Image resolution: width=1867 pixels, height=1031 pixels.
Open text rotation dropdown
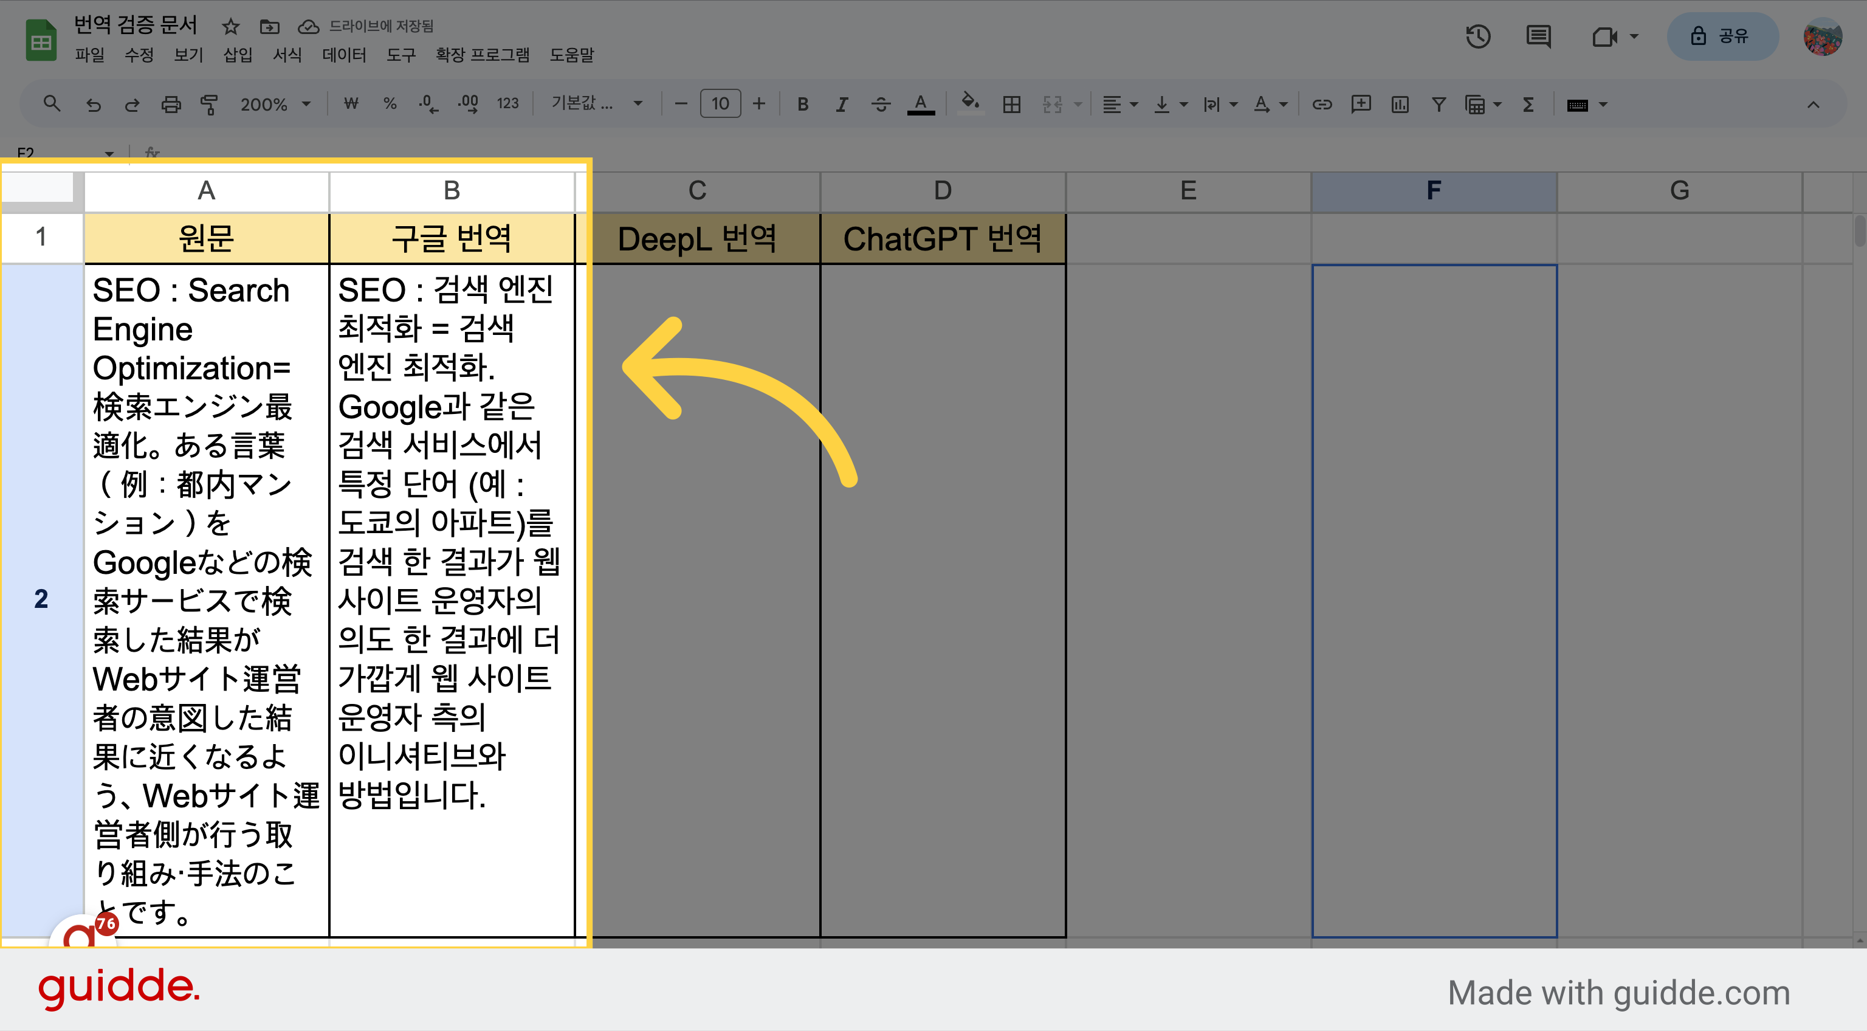coord(1271,105)
